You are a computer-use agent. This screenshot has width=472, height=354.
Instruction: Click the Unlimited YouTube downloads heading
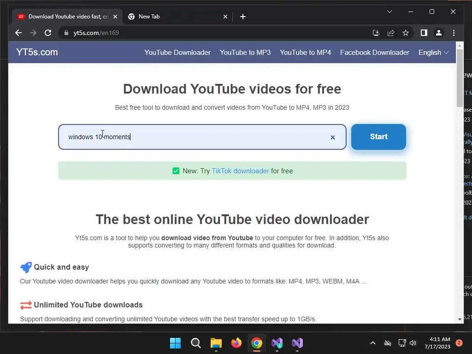point(88,305)
